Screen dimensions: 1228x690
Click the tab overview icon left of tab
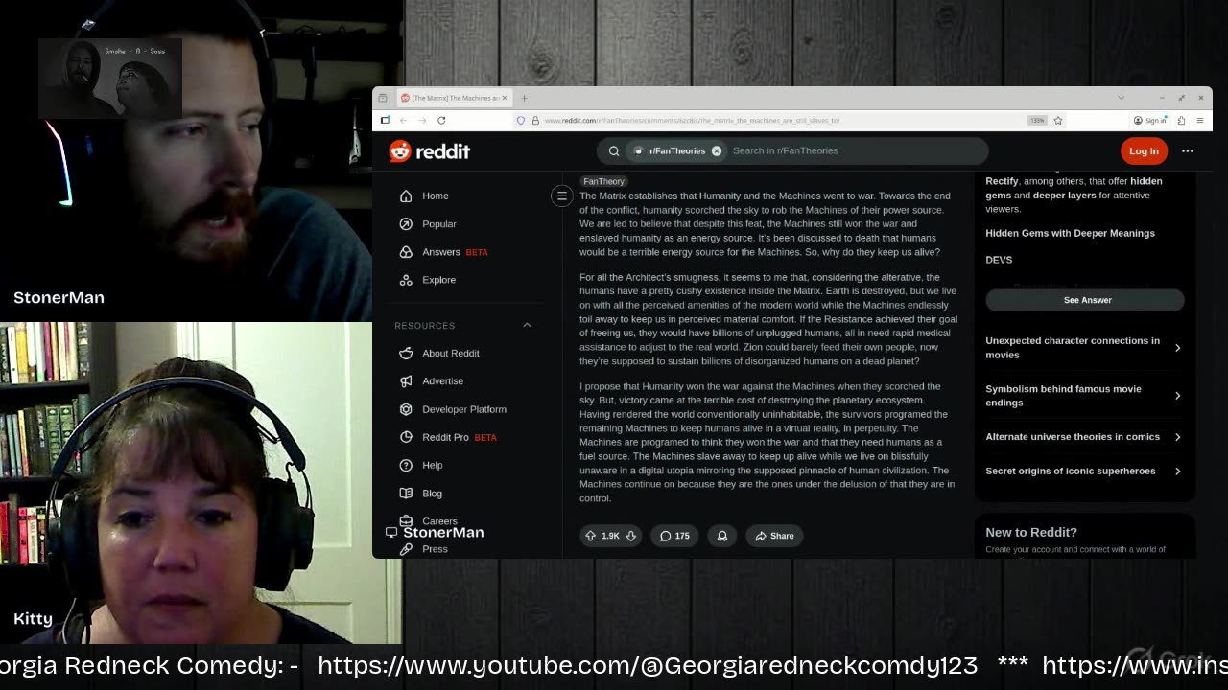383,98
